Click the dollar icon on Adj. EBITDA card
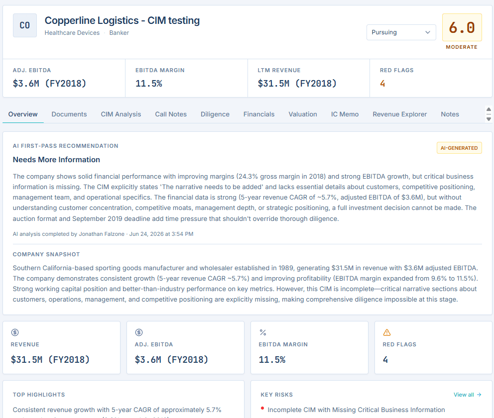This screenshot has height=418, width=494. pyautogui.click(x=139, y=332)
